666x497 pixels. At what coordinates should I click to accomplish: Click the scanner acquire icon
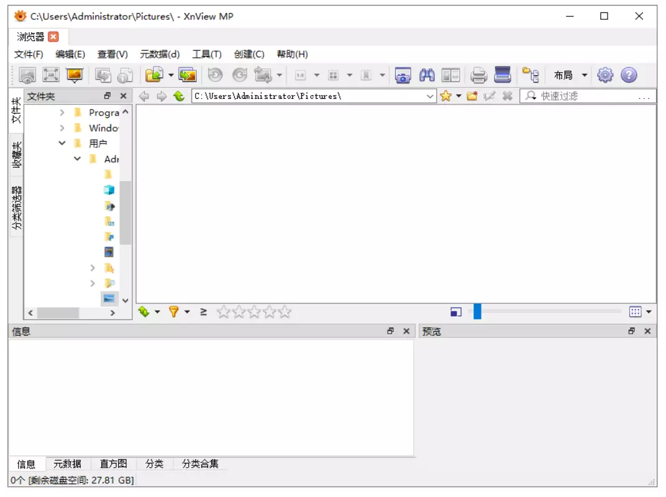pos(503,75)
